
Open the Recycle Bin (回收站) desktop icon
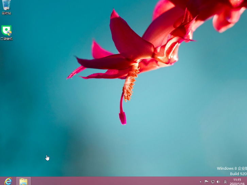(x=6, y=7)
